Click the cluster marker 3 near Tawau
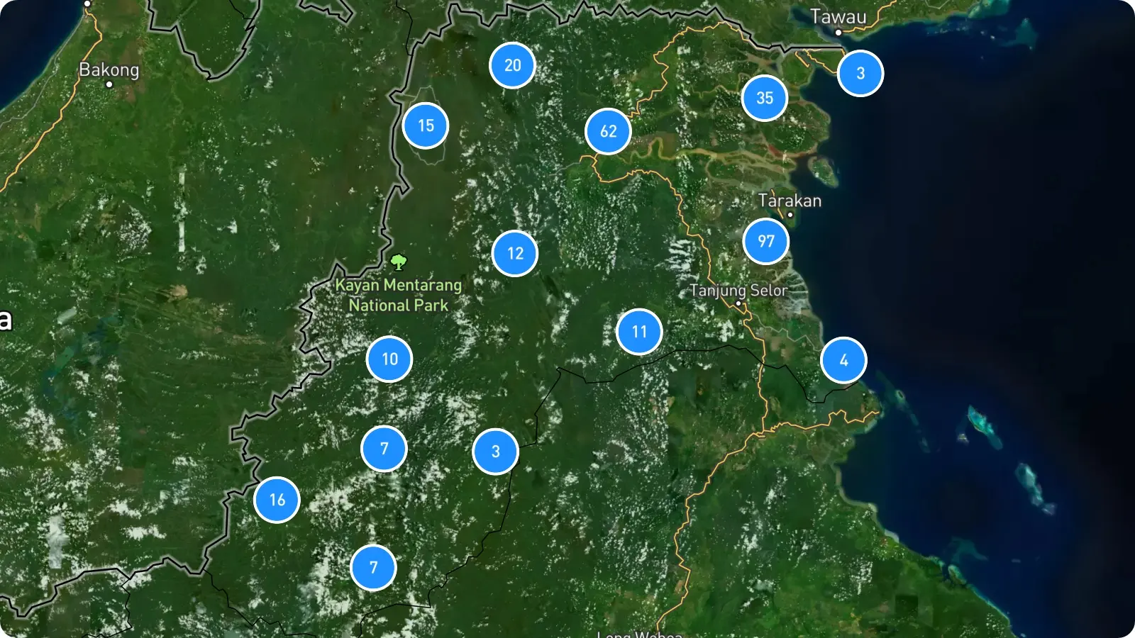Image resolution: width=1135 pixels, height=638 pixels. coord(860,73)
